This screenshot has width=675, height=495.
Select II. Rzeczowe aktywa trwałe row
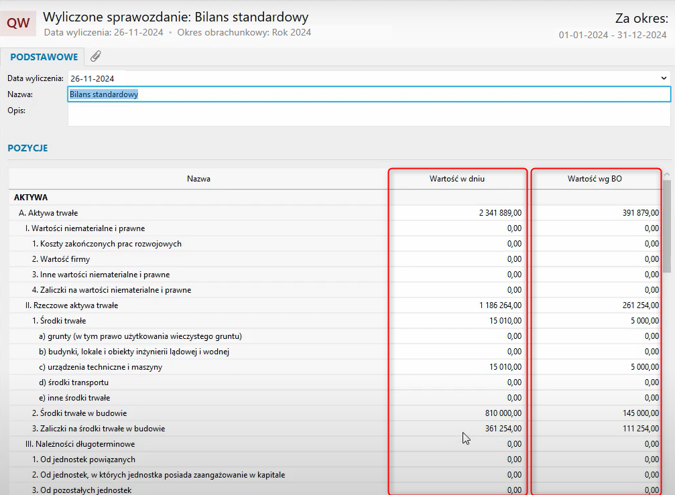(x=335, y=305)
